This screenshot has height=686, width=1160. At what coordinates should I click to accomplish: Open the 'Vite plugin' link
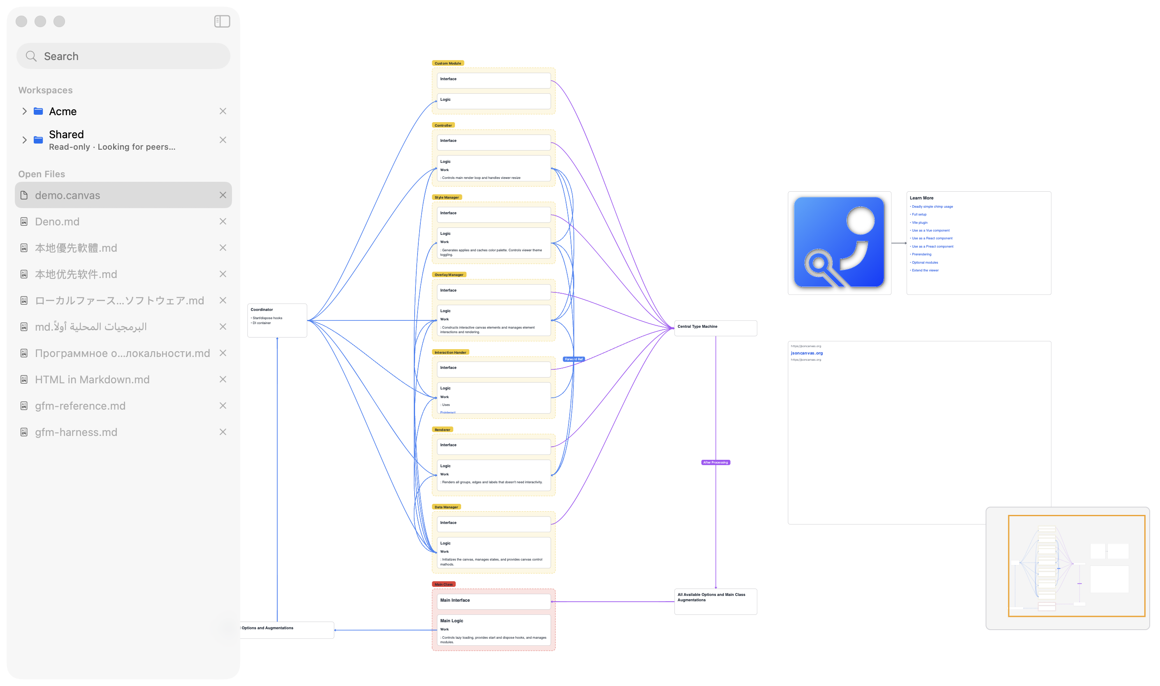(920, 223)
